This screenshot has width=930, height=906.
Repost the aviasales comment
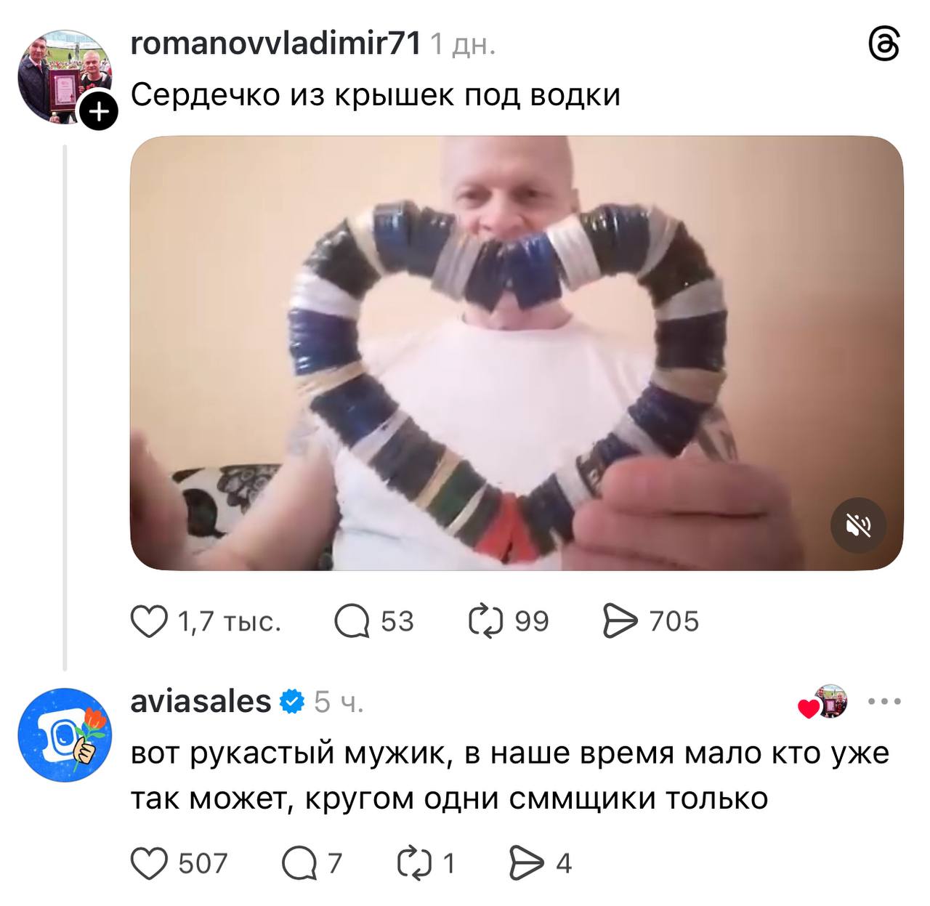click(x=415, y=863)
